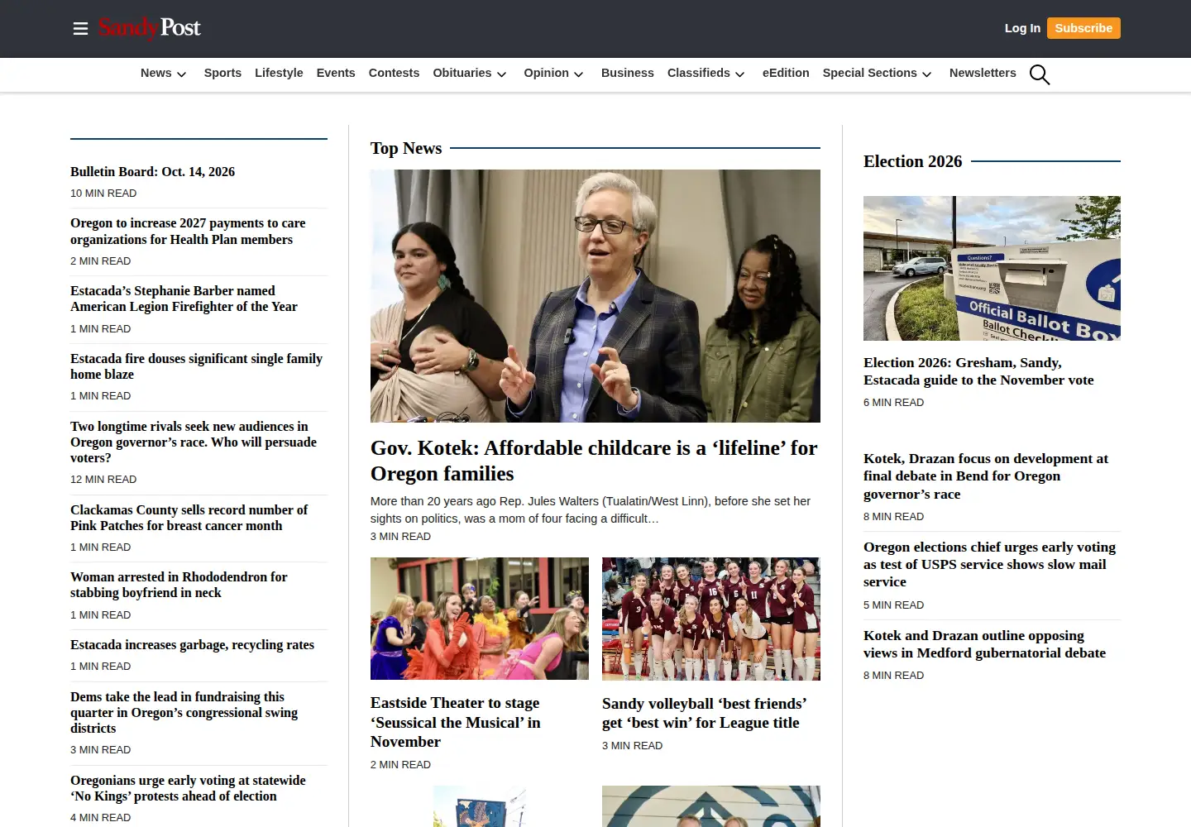Open the Events page
The height and width of the screenshot is (827, 1191).
(x=336, y=73)
